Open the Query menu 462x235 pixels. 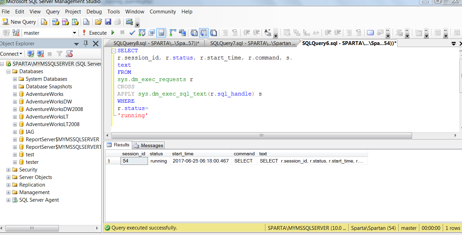tap(53, 12)
